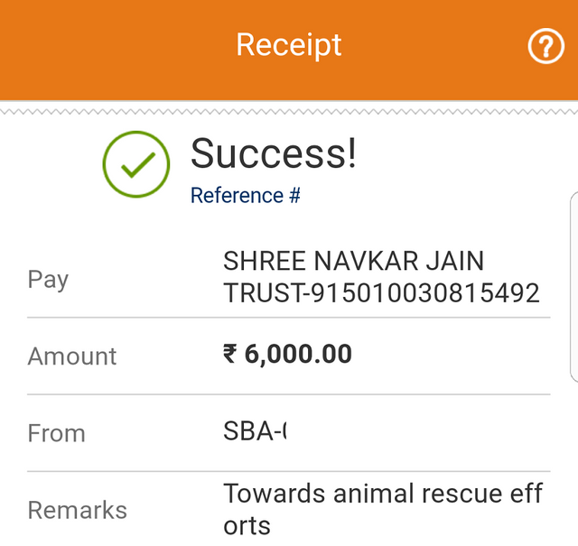
Task: Click the Amount row label
Action: (x=72, y=356)
